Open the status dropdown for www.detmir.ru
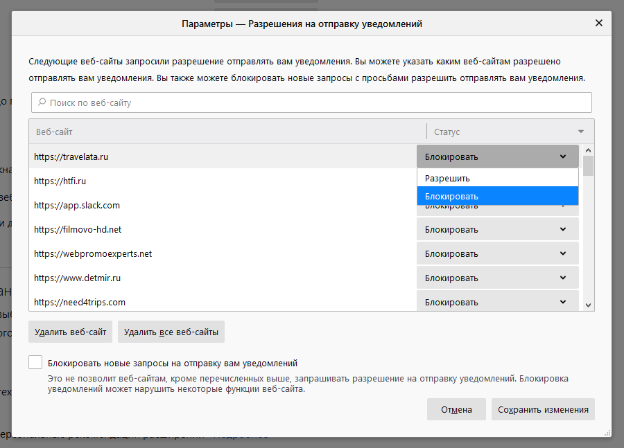 click(x=497, y=278)
